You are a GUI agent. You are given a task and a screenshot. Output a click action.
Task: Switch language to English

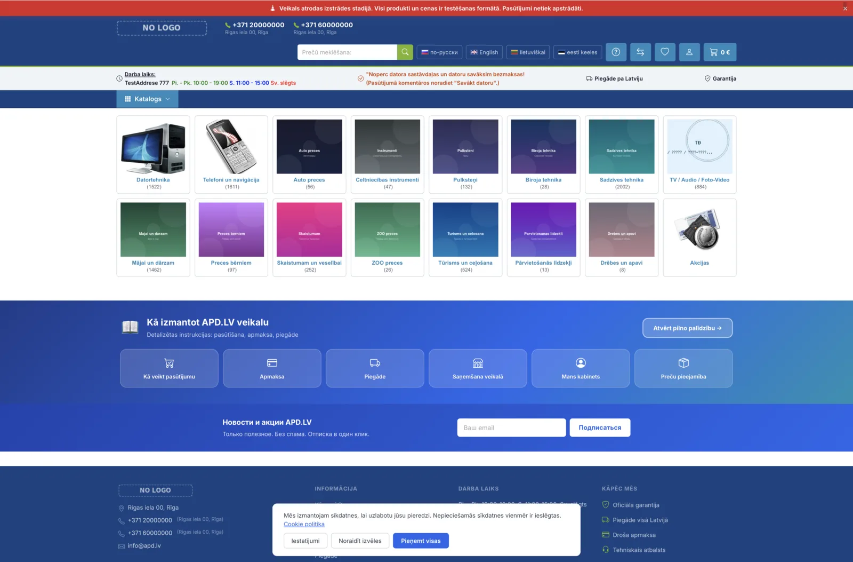(x=484, y=52)
